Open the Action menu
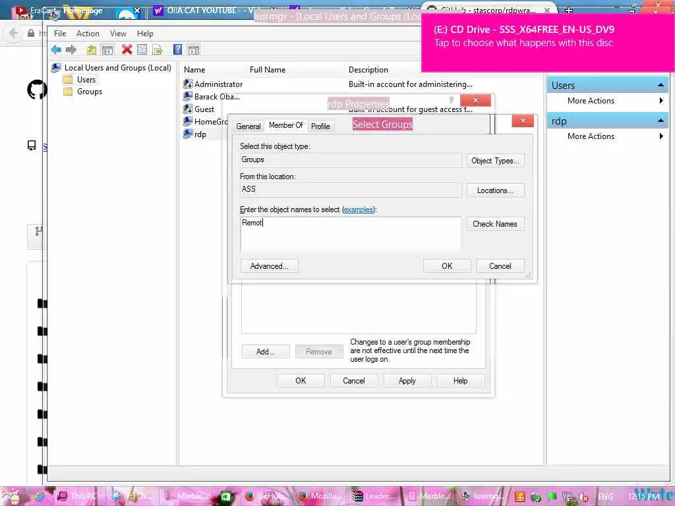The width and height of the screenshot is (675, 506). [x=88, y=33]
